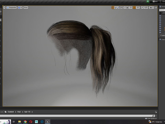Select the Scale gizmo tool

coord(118,8)
